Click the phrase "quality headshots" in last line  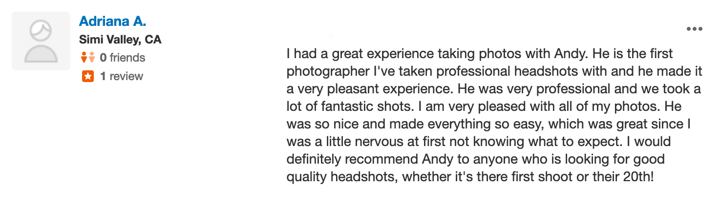click(341, 177)
